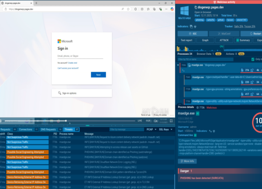
Task: Click the Filter by message field
Action: (x=127, y=129)
